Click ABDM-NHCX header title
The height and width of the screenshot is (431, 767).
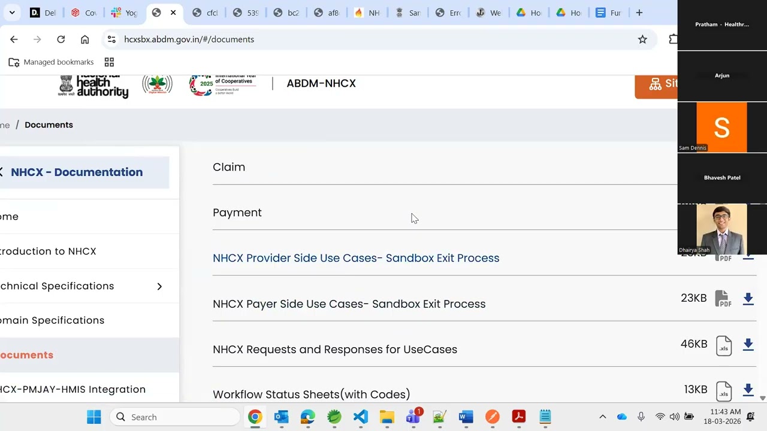[x=321, y=83]
